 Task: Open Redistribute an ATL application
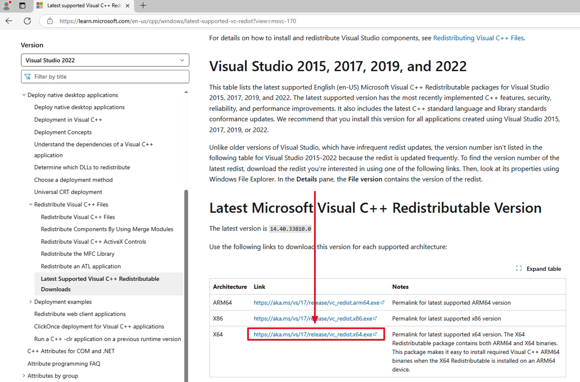(x=81, y=266)
